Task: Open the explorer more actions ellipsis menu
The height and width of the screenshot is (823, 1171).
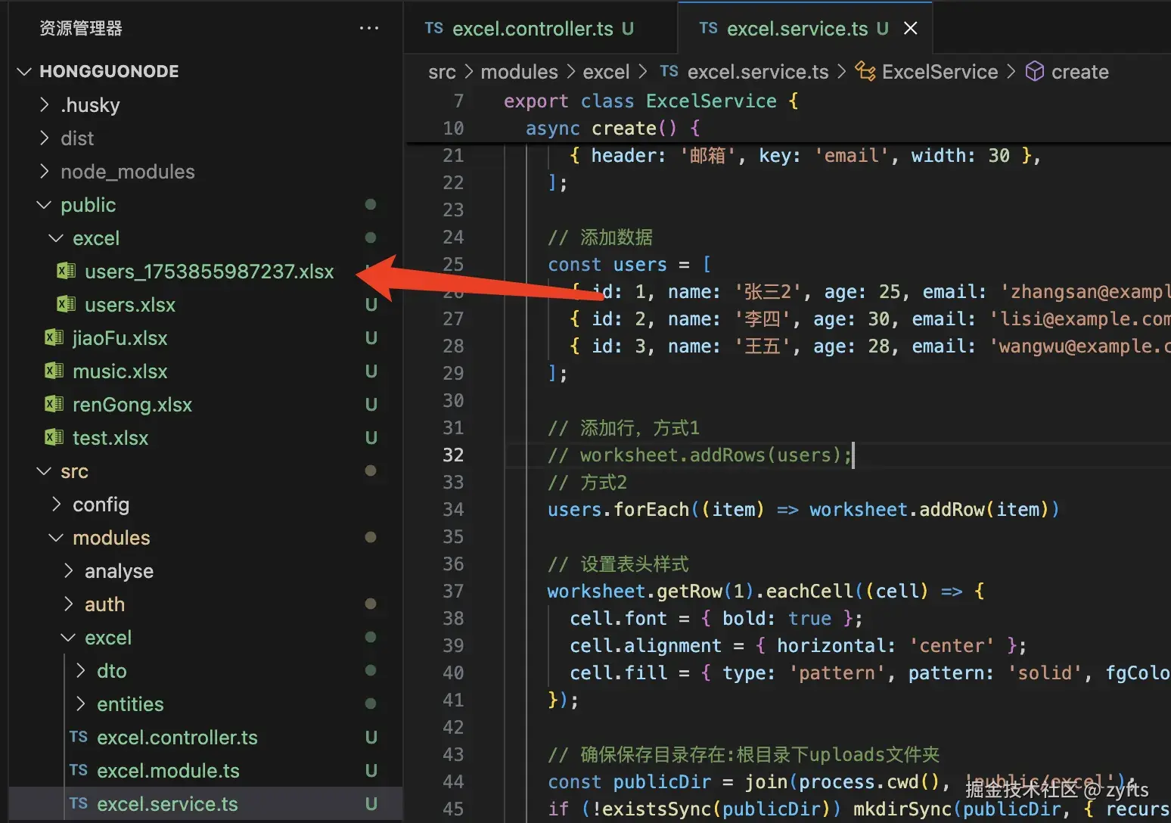Action: point(369,28)
